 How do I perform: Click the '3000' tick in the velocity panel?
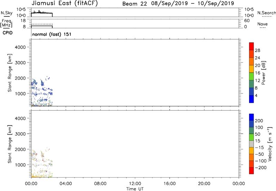coord(20,134)
